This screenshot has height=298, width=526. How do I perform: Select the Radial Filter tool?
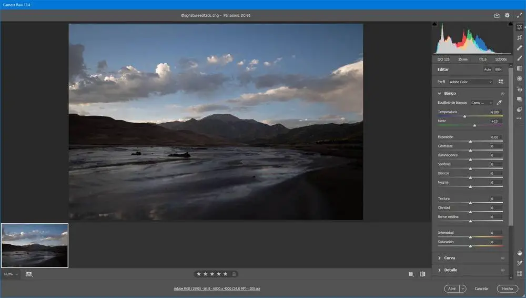tap(519, 78)
